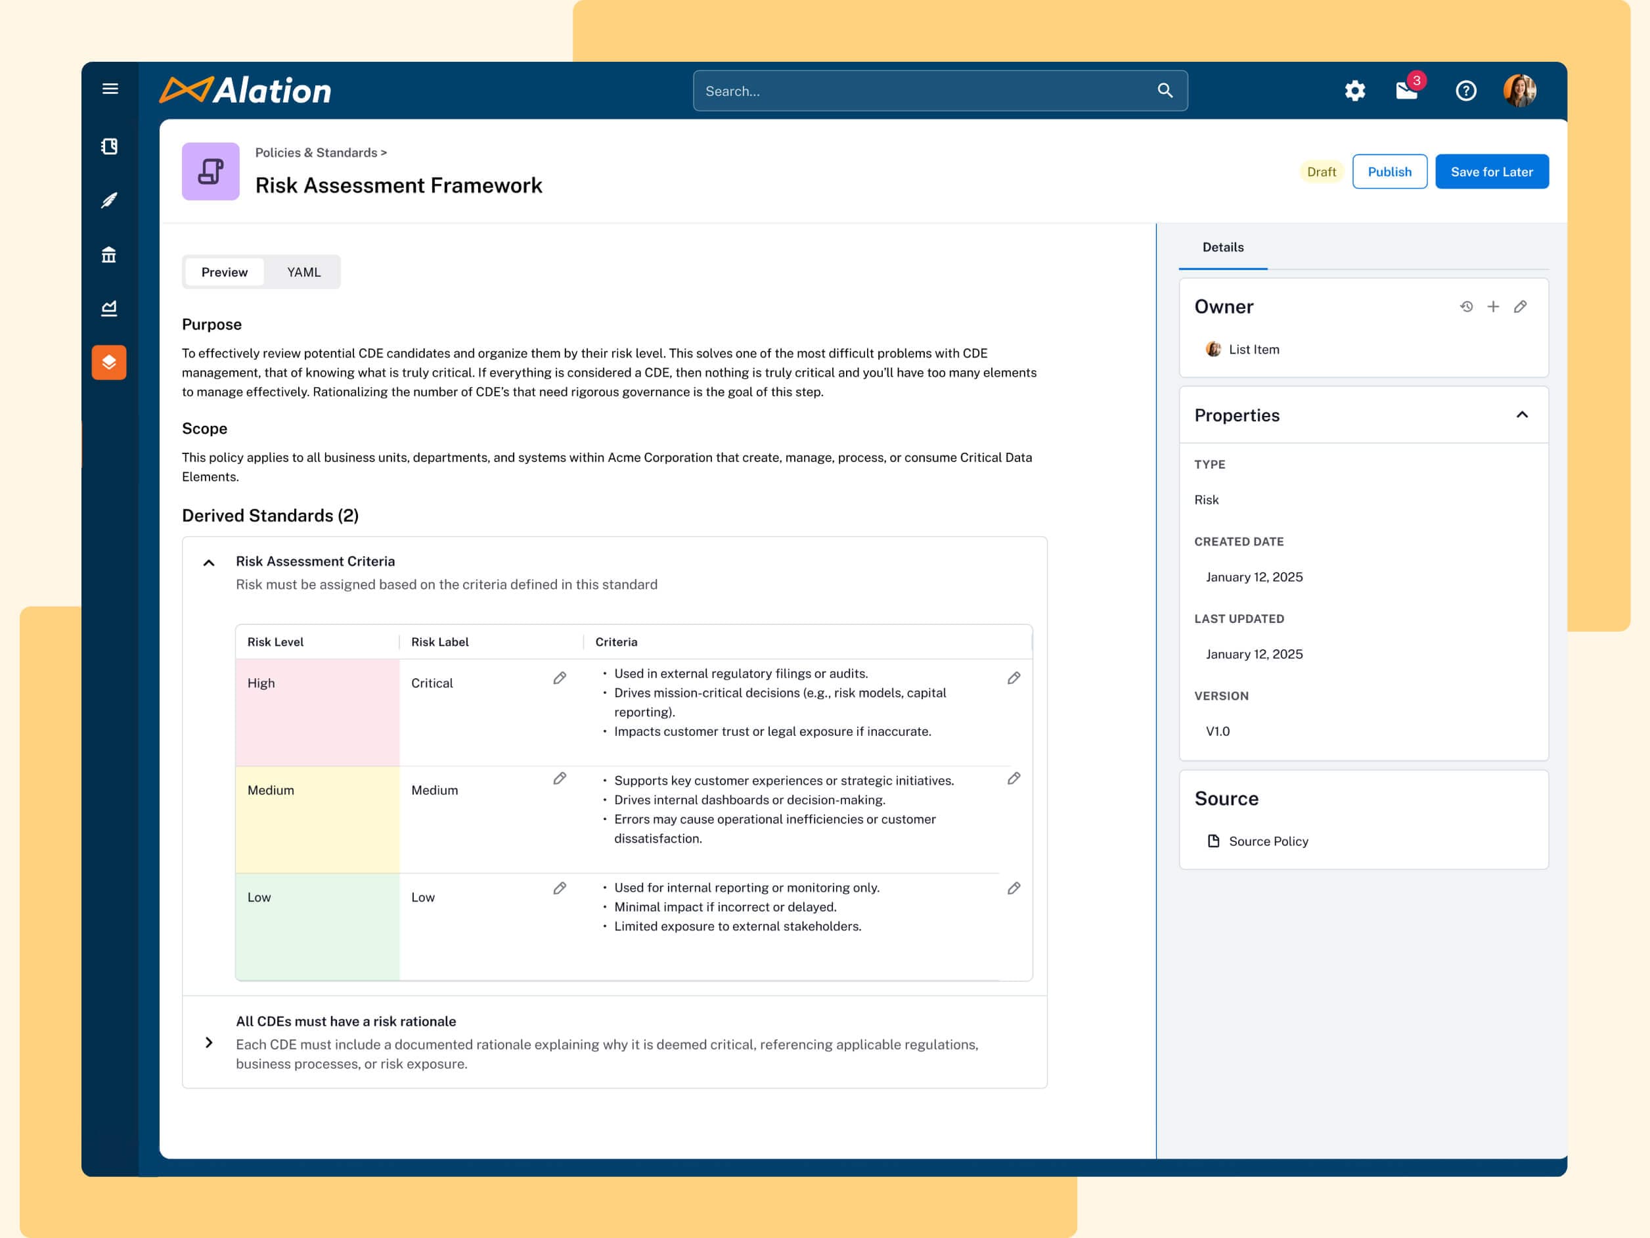The height and width of the screenshot is (1238, 1650).
Task: Select the analytics chart icon in sidebar
Action: (x=109, y=308)
